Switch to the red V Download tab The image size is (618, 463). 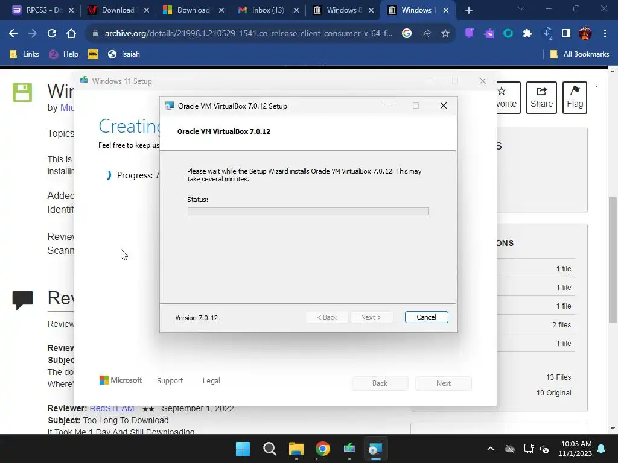pyautogui.click(x=118, y=10)
